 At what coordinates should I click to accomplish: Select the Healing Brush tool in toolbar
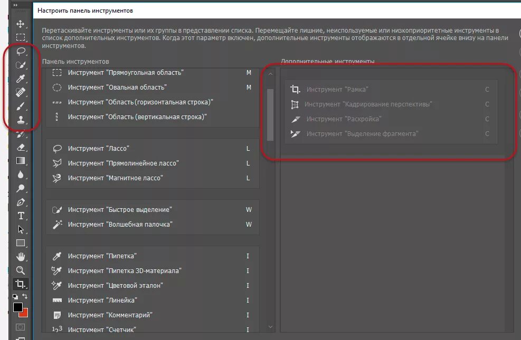(21, 92)
